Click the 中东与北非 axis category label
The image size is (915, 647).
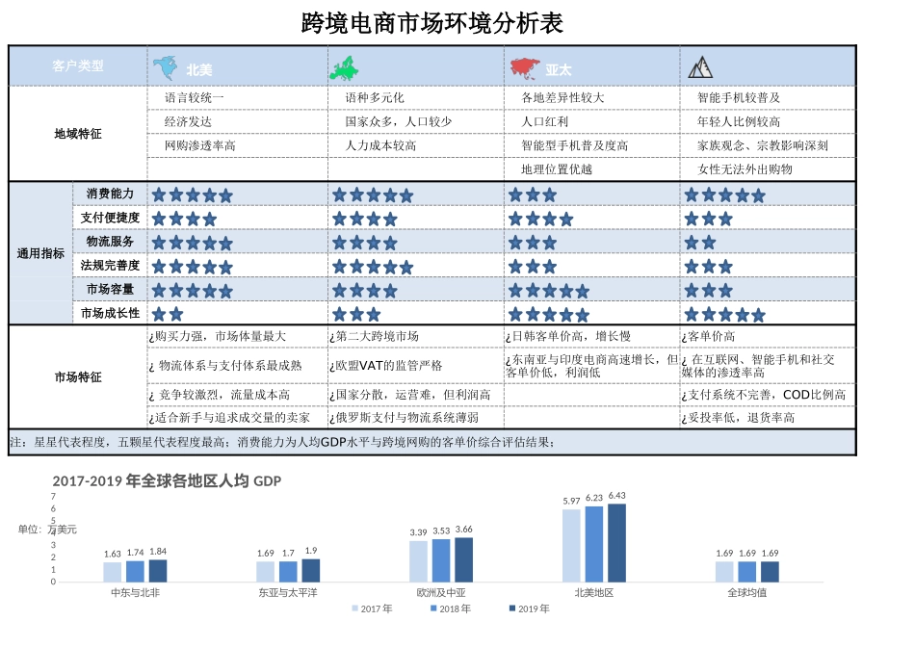pyautogui.click(x=136, y=593)
